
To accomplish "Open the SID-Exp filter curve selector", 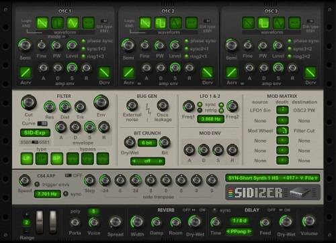I will 35,133.
